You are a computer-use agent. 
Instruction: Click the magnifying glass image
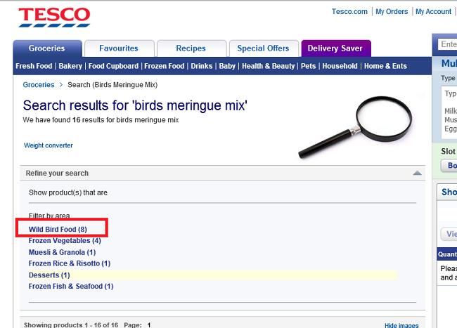click(x=355, y=127)
